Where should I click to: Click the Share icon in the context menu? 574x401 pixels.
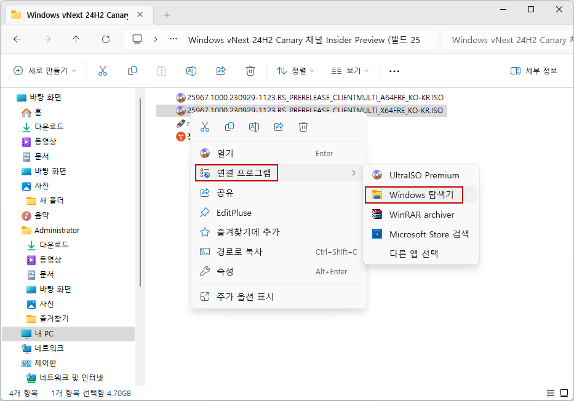(279, 127)
